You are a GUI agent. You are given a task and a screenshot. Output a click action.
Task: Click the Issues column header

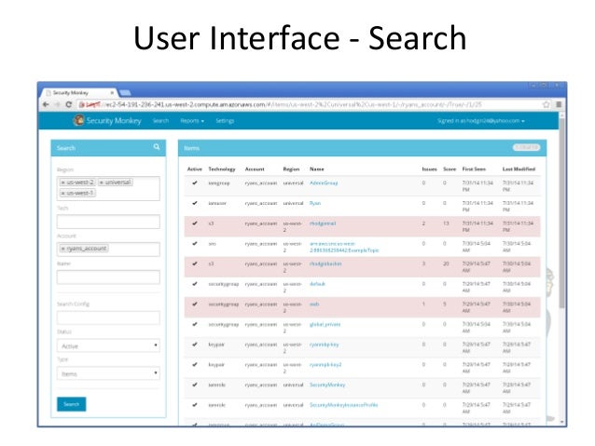(x=429, y=169)
